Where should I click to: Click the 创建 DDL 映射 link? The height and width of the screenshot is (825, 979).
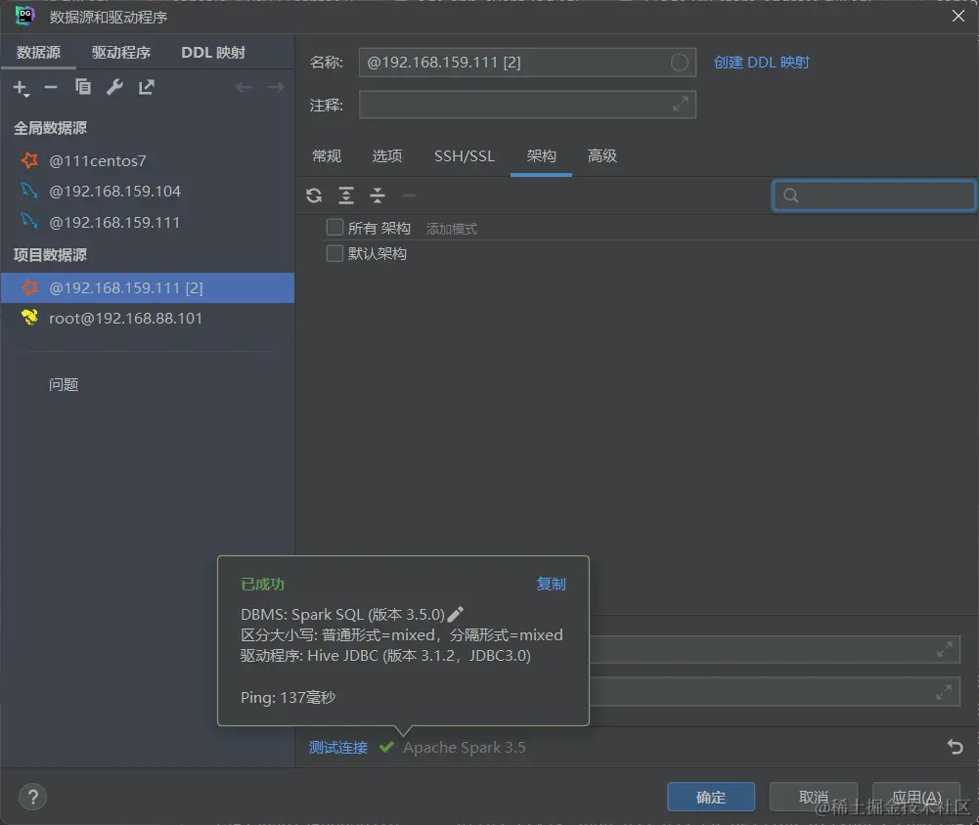(761, 63)
